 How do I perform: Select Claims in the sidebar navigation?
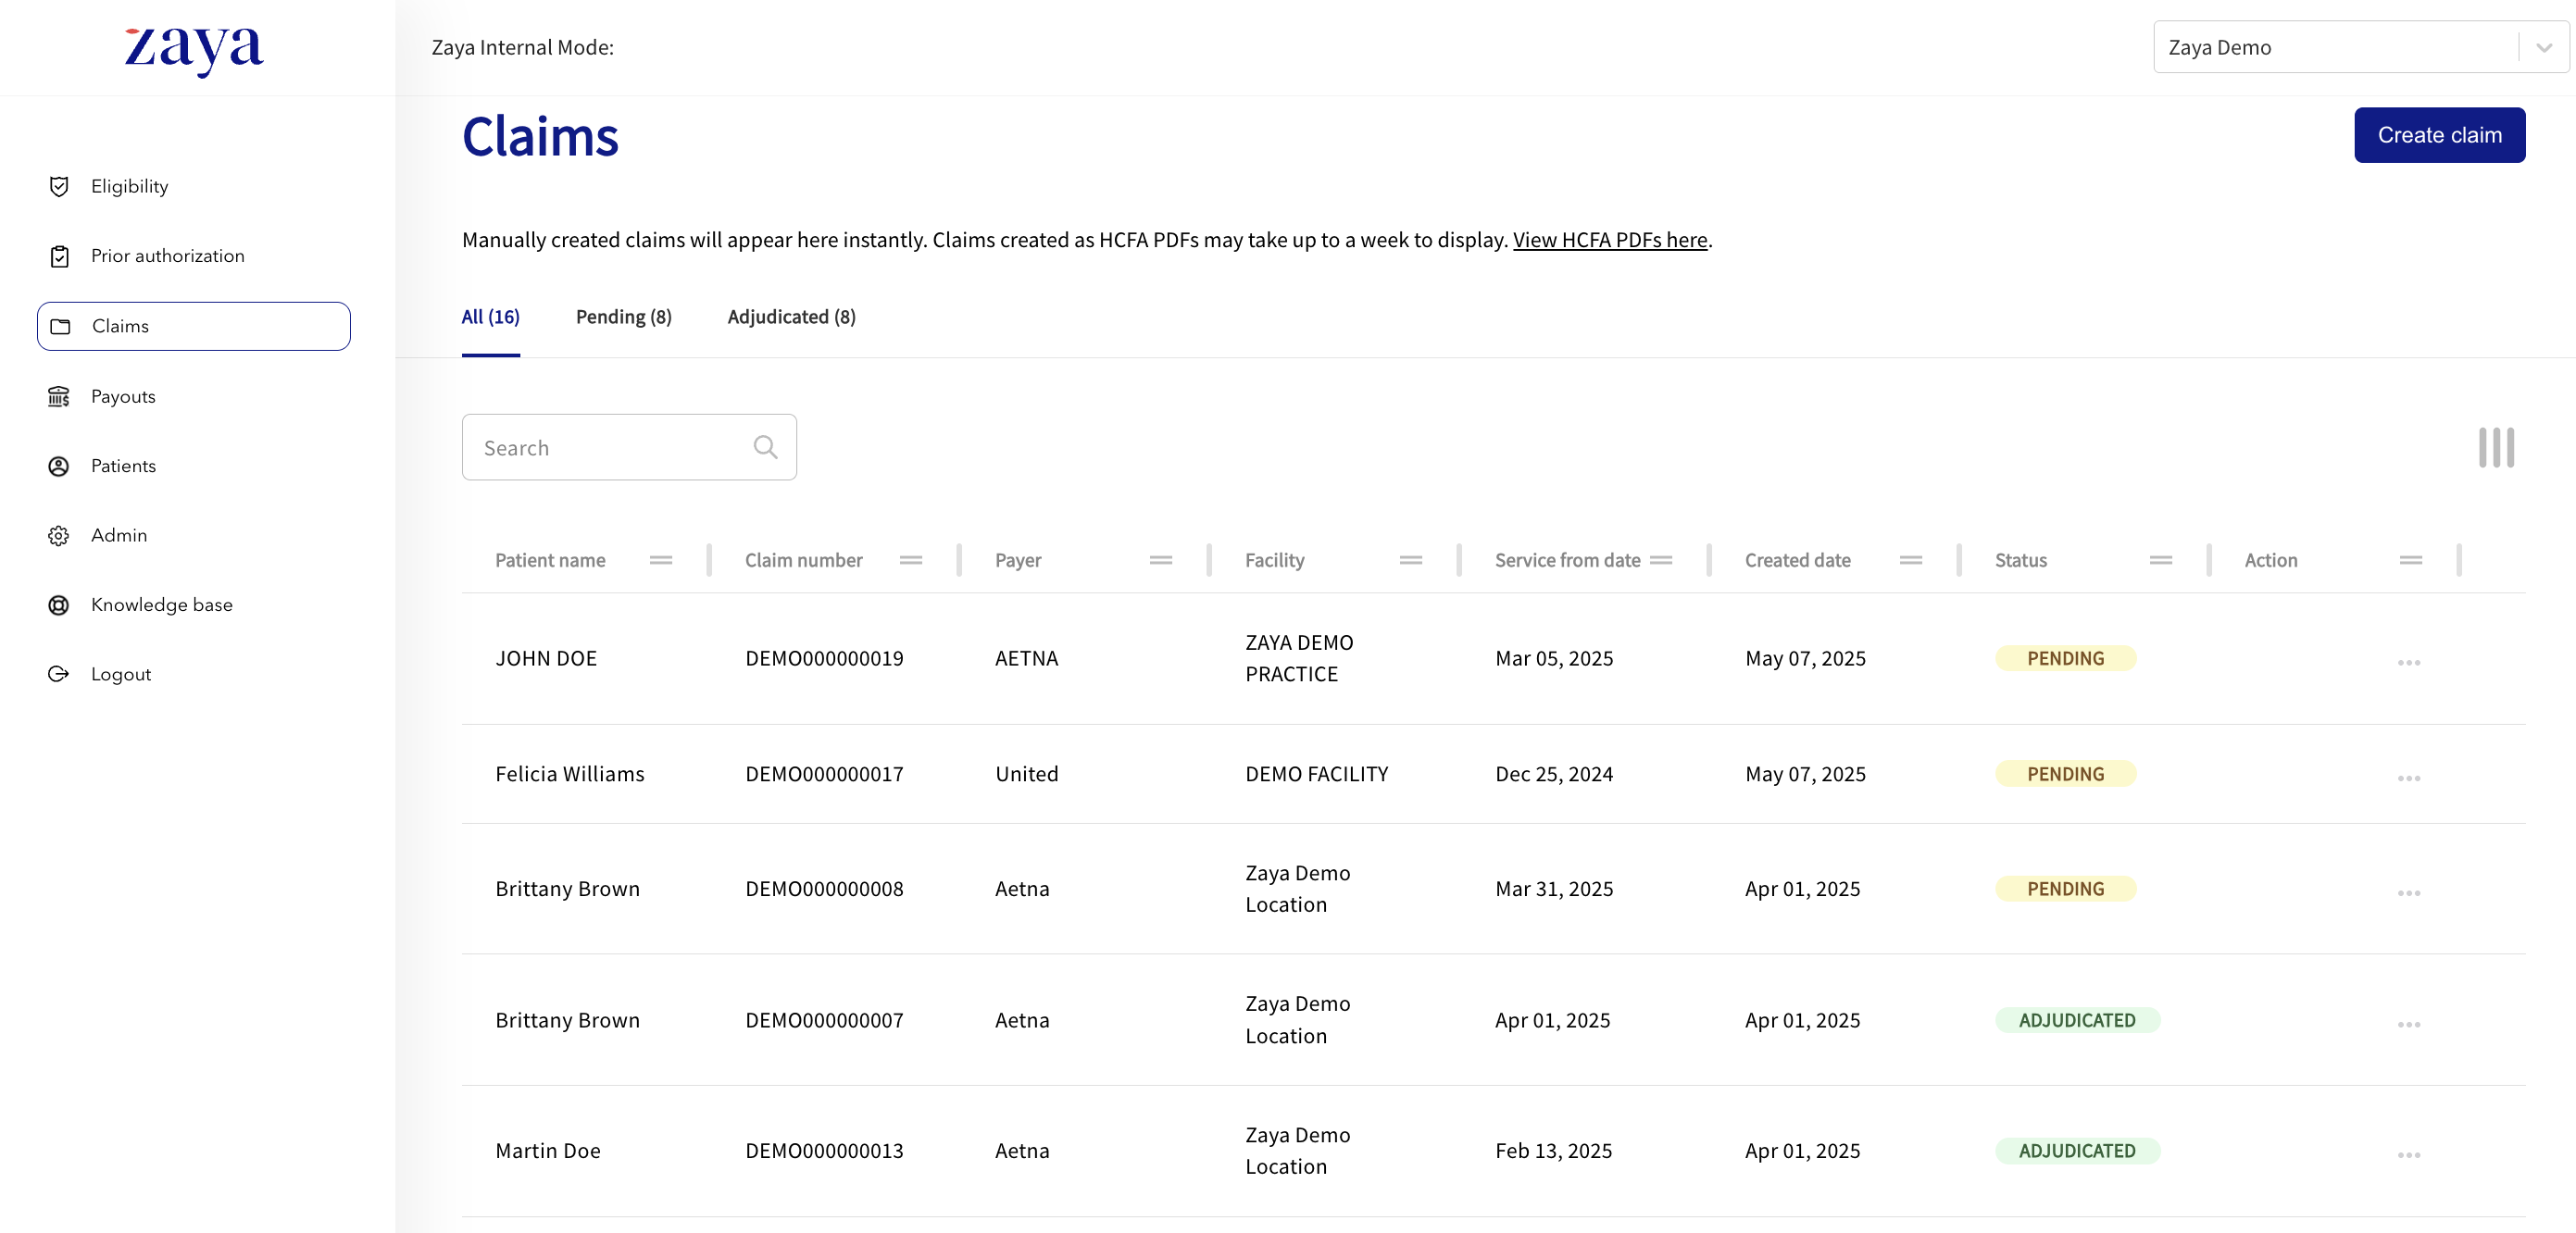(193, 326)
